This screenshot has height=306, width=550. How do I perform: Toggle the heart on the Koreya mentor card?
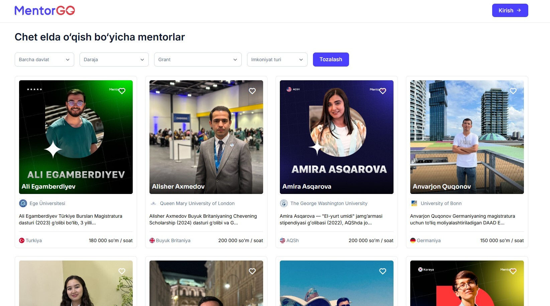(513, 271)
